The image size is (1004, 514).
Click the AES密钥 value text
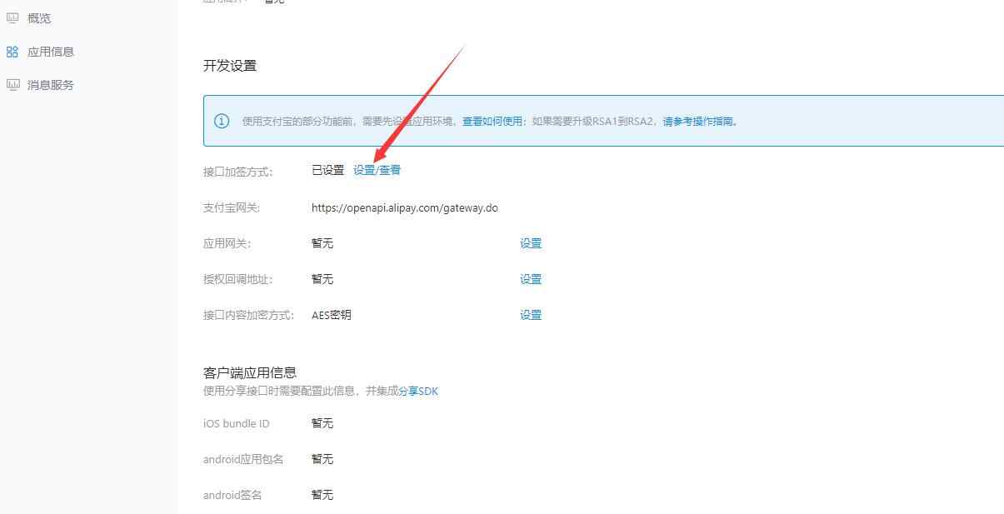[x=332, y=315]
